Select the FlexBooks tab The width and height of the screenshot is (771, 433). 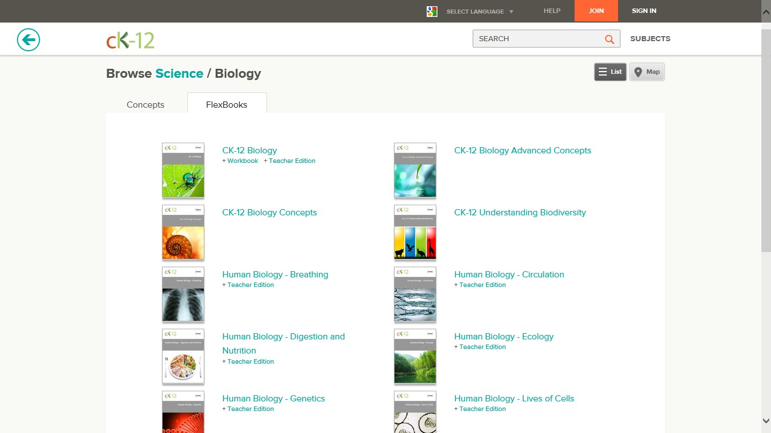coord(227,105)
